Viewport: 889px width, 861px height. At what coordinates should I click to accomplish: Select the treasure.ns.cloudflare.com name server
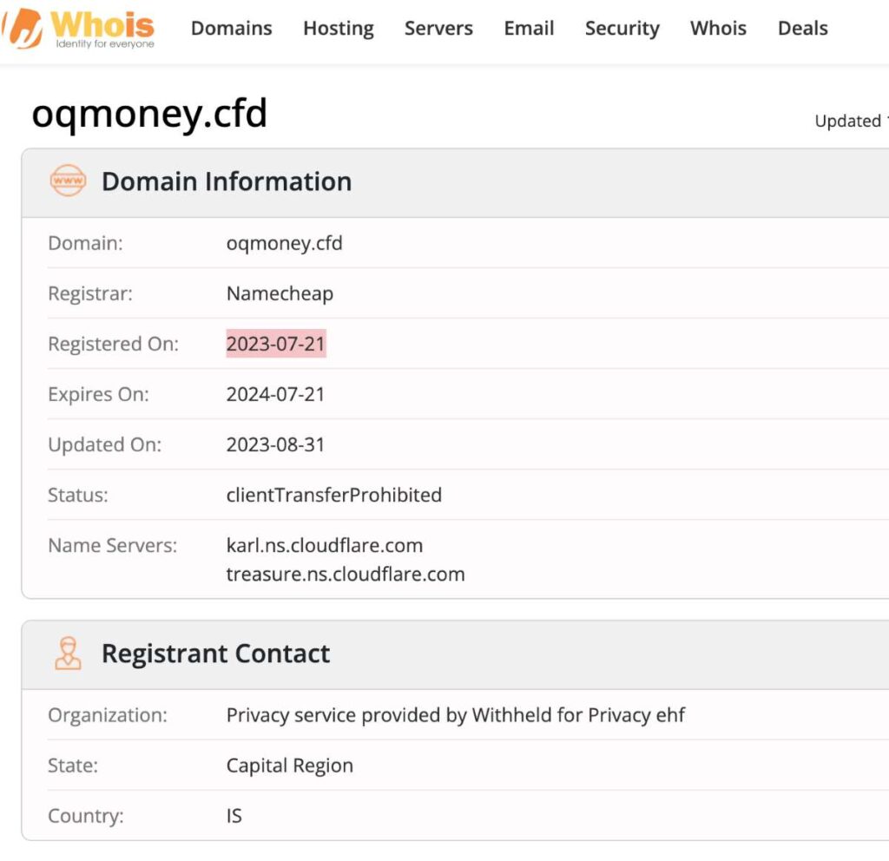coord(346,574)
